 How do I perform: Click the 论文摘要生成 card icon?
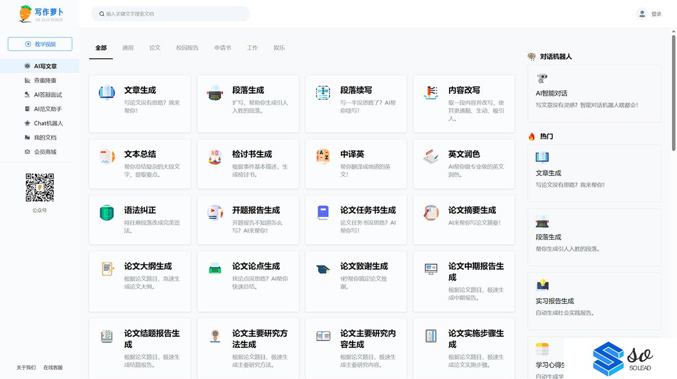(x=431, y=213)
